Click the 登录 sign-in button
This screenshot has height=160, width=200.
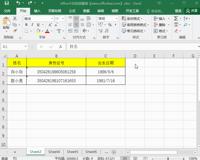point(178,11)
